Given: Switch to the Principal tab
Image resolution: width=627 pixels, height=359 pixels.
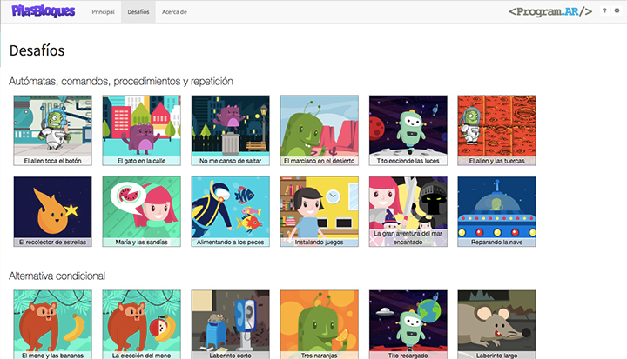Looking at the screenshot, I should pyautogui.click(x=103, y=13).
